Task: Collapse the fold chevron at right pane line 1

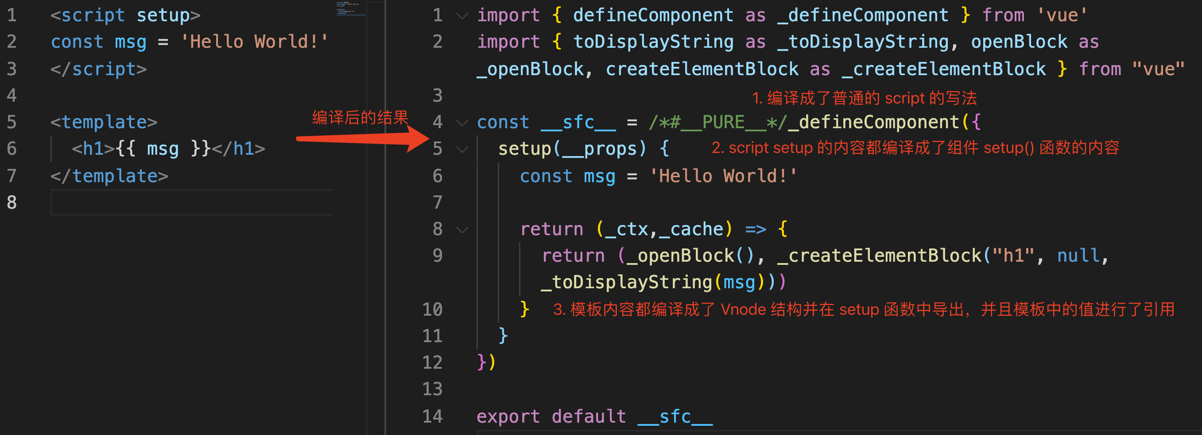Action: [461, 16]
